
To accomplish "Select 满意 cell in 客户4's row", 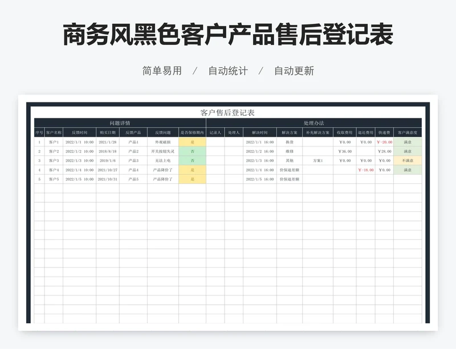I will coord(408,170).
